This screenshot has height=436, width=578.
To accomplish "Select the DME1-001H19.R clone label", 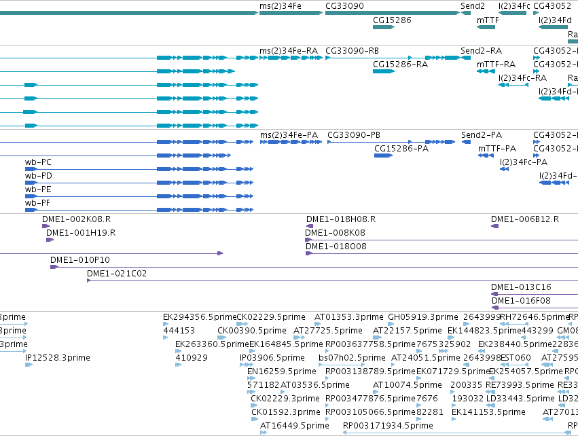I will pos(81,233).
